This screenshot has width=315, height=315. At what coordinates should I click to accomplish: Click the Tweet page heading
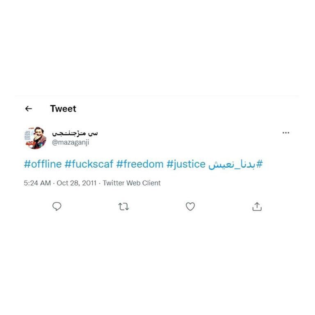point(63,109)
